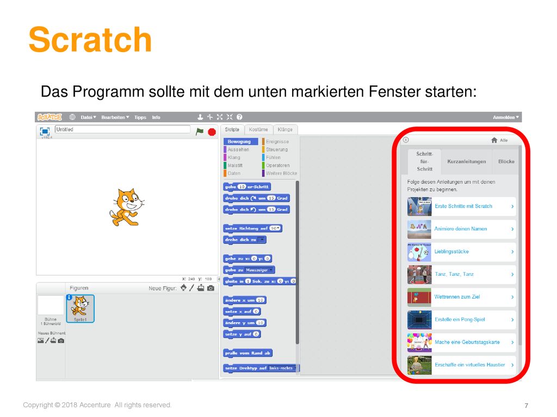Open the Blöcke tips tab
The width and height of the screenshot is (557, 417).
point(506,162)
